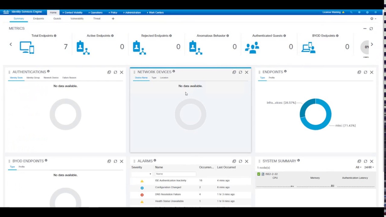Open the All dropdown in System Summary
This screenshot has height=217, width=386.
(358, 167)
